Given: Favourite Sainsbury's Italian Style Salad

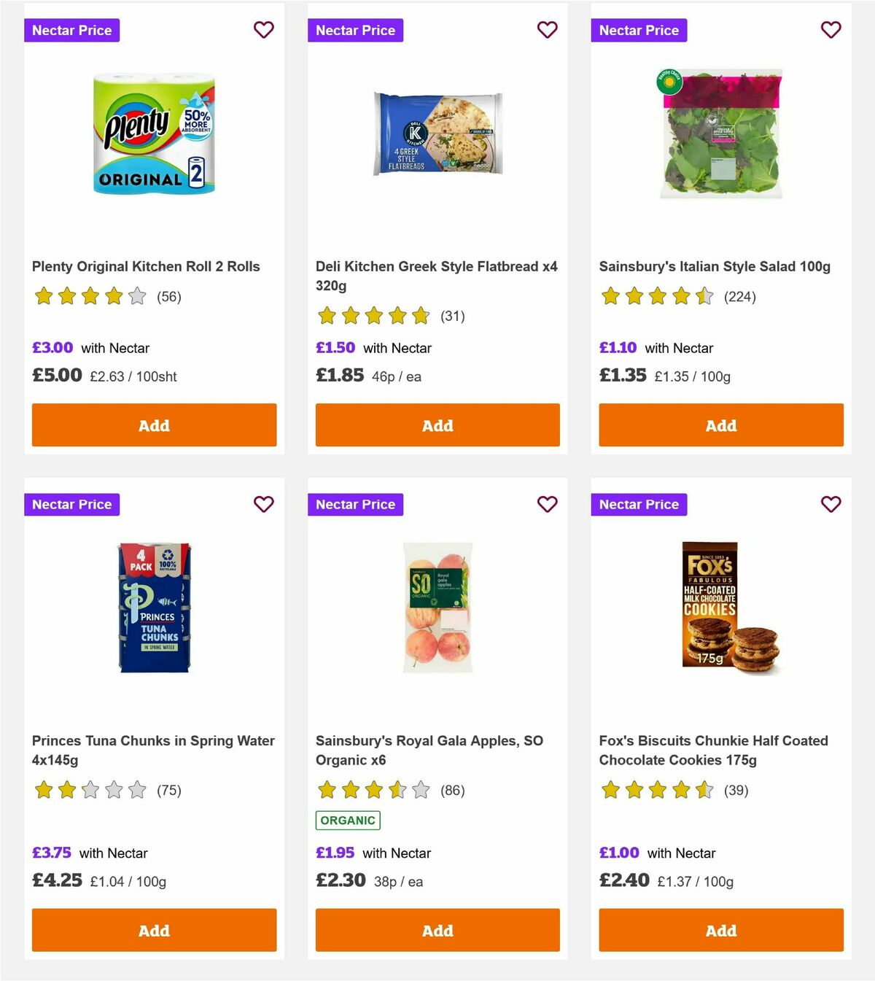Looking at the screenshot, I should point(831,30).
